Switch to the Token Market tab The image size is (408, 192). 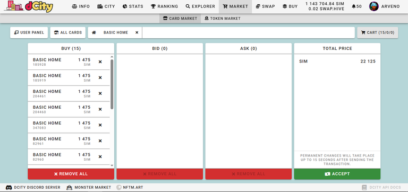point(223,19)
